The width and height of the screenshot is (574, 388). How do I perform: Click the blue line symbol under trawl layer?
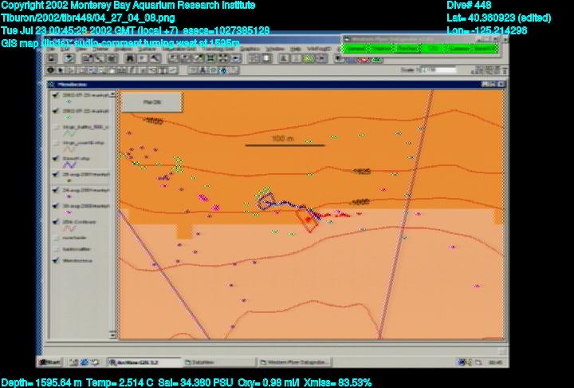(x=68, y=166)
